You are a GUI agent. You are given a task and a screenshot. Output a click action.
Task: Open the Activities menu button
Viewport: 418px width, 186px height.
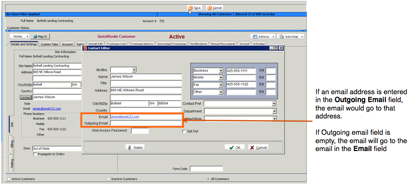(290, 36)
